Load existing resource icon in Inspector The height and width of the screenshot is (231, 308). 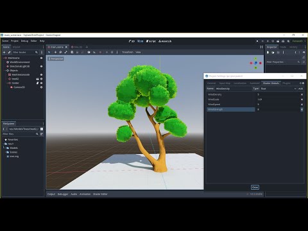tap(273, 53)
